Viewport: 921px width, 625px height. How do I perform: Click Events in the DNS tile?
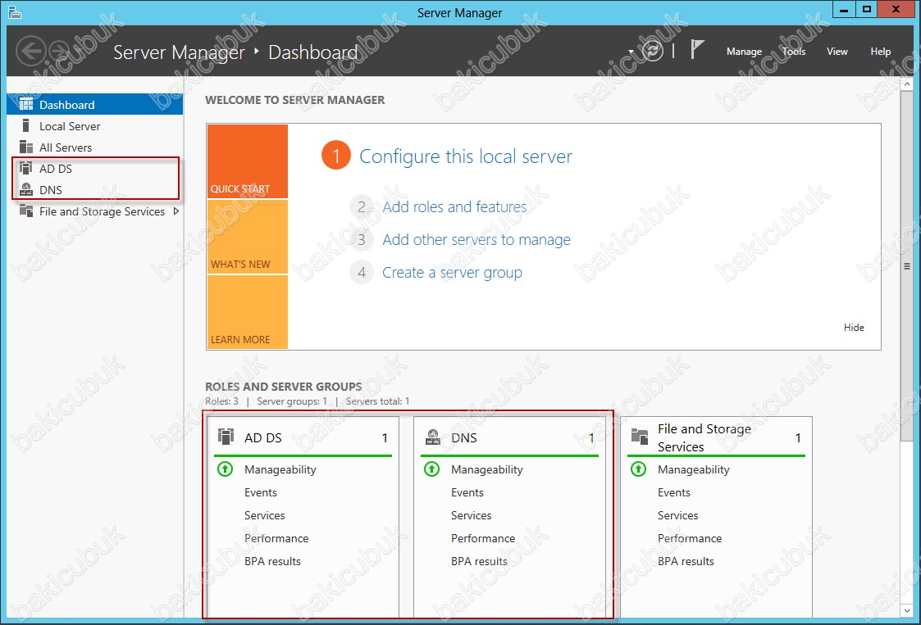(467, 492)
